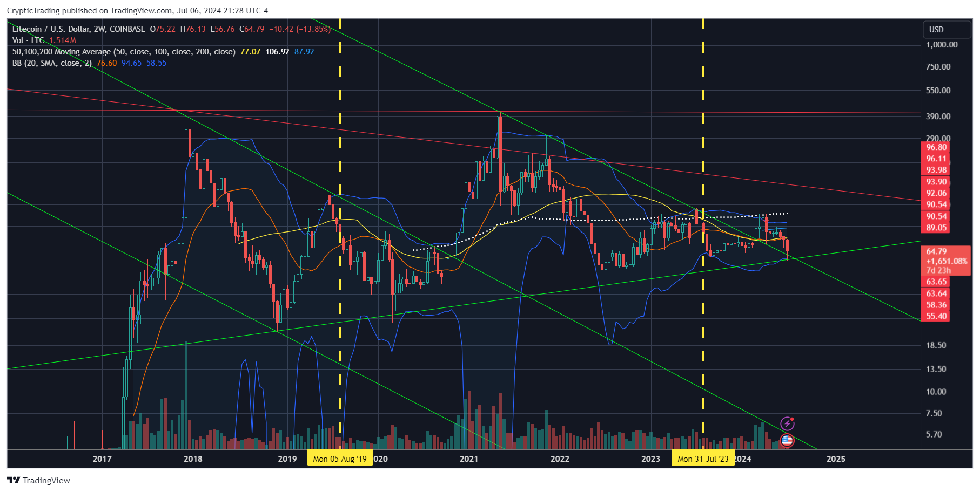Click the 7.50 price axis label
Viewport: 980px width, 492px height.
pos(934,413)
